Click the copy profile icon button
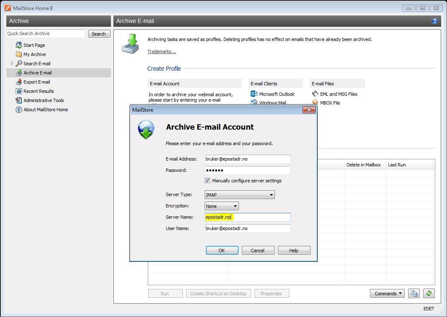Viewport: 447px width, 317px height. (x=414, y=293)
